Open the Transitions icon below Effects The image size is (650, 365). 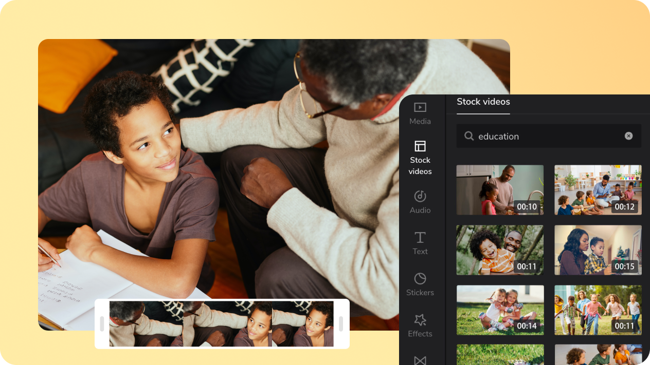[420, 360]
